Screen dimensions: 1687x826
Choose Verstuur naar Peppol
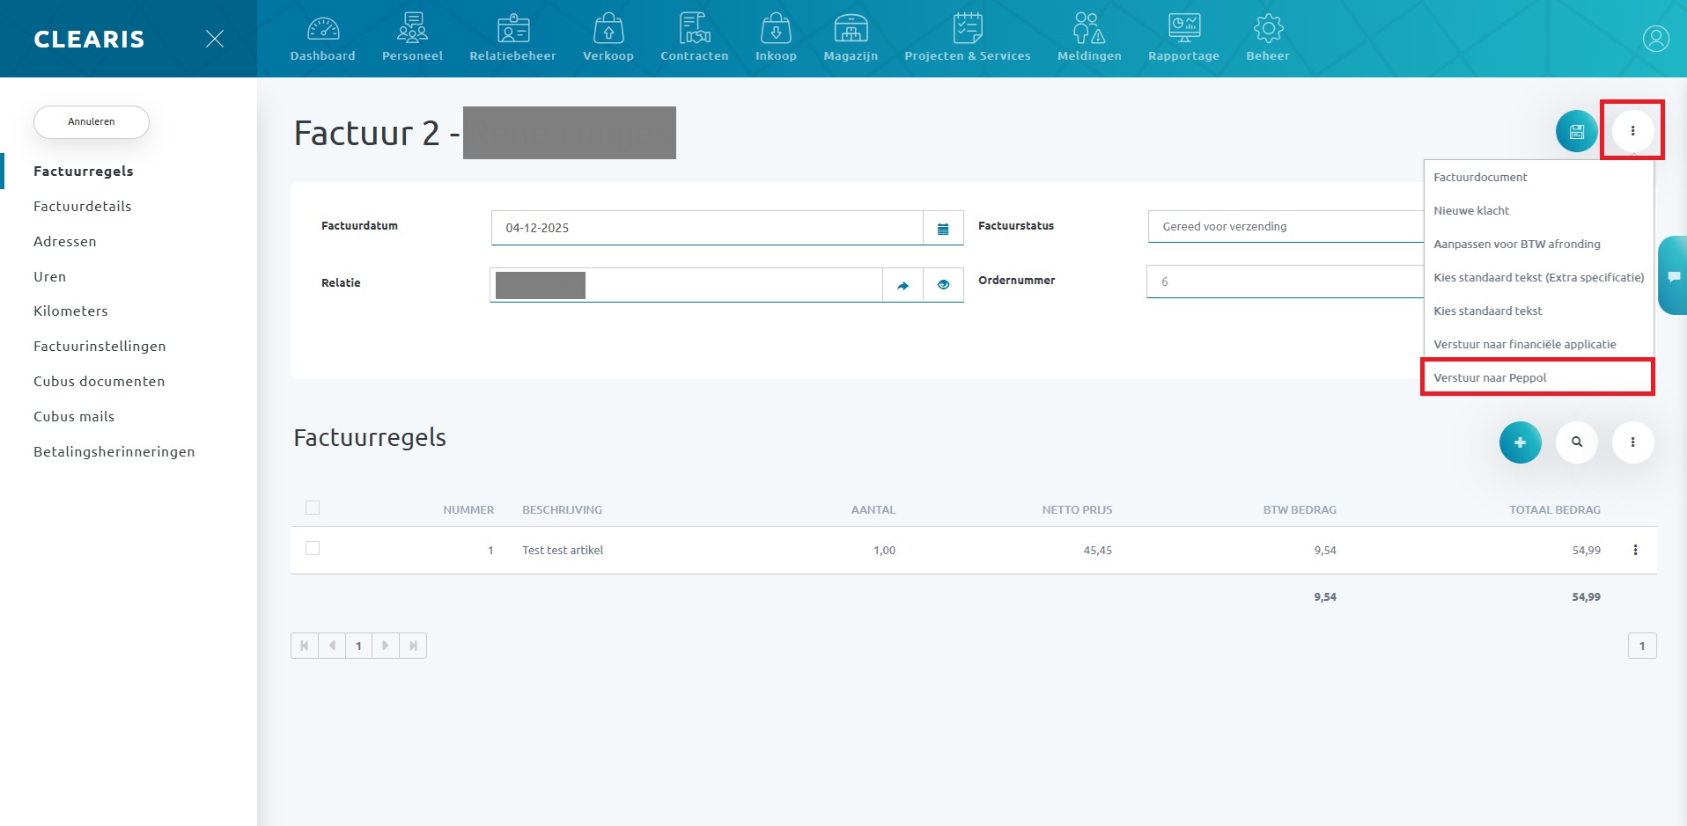point(1490,378)
